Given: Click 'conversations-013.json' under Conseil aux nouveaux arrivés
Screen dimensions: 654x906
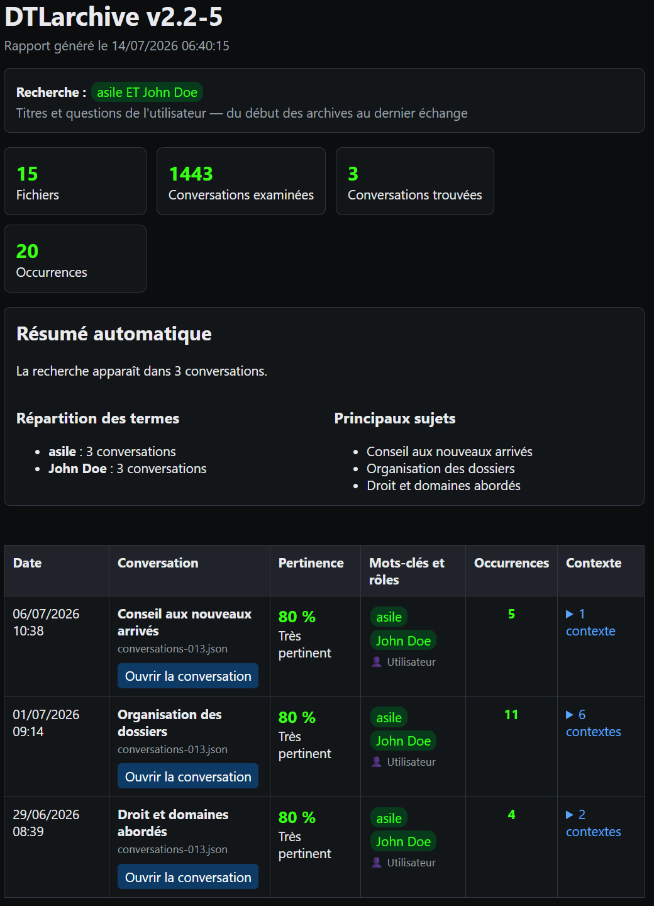Looking at the screenshot, I should point(172,649).
